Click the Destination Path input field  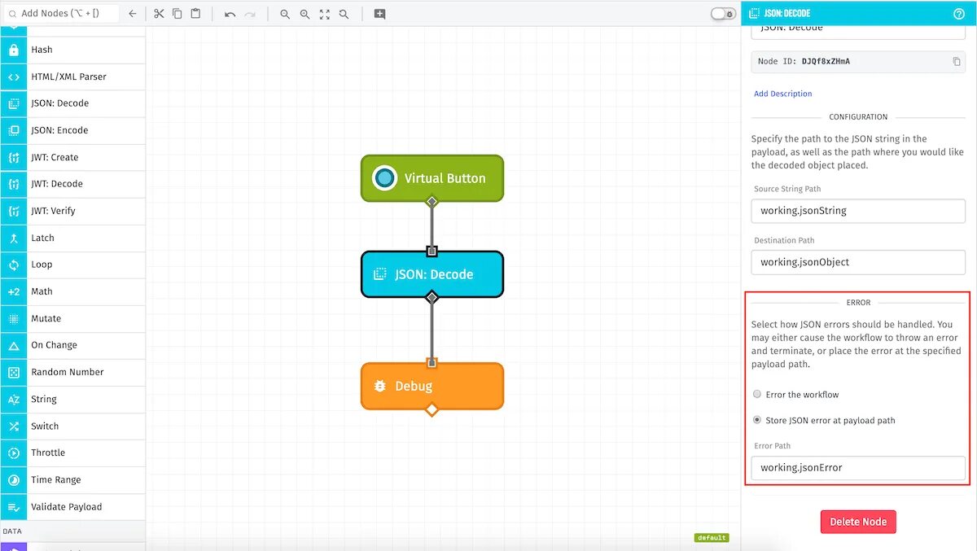[x=858, y=262]
